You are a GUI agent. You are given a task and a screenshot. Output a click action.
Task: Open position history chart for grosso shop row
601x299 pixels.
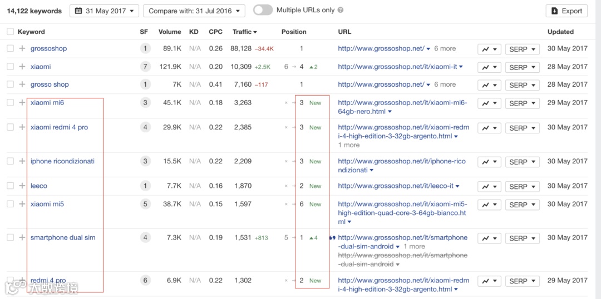(x=489, y=84)
